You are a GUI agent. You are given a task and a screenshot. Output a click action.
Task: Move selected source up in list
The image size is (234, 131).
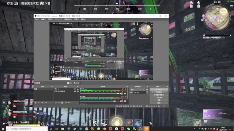pos(66,103)
